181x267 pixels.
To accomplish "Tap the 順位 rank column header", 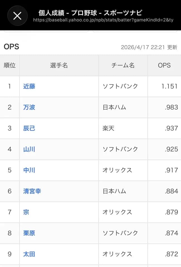I will (x=10, y=66).
